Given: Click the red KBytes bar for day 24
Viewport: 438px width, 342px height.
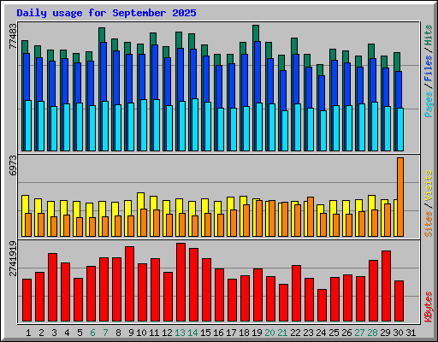Looking at the screenshot, I should coord(322,305).
